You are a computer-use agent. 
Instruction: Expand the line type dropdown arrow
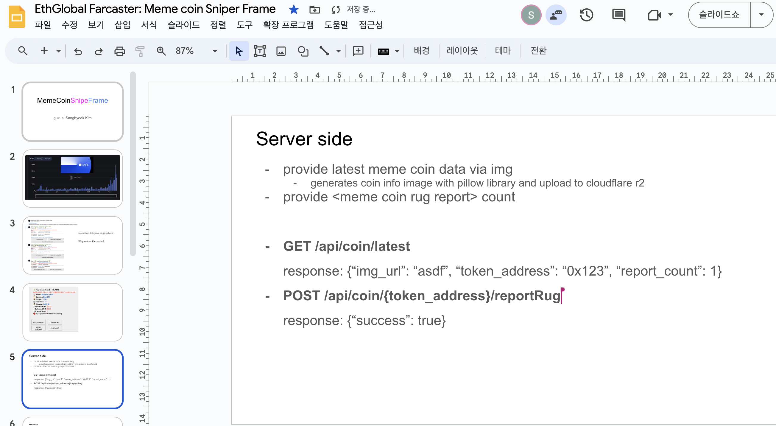(x=338, y=51)
